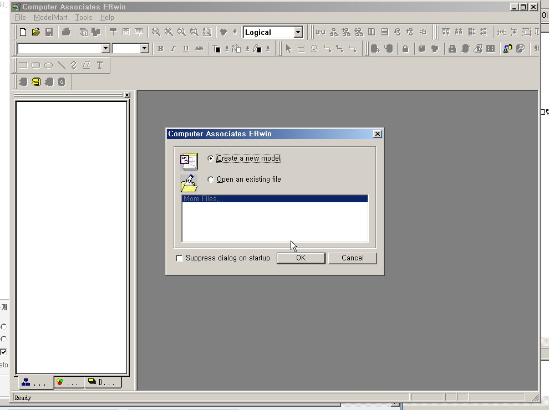This screenshot has width=549, height=410.
Task: Click the yellow highlighted arrows icon
Action: (36, 82)
